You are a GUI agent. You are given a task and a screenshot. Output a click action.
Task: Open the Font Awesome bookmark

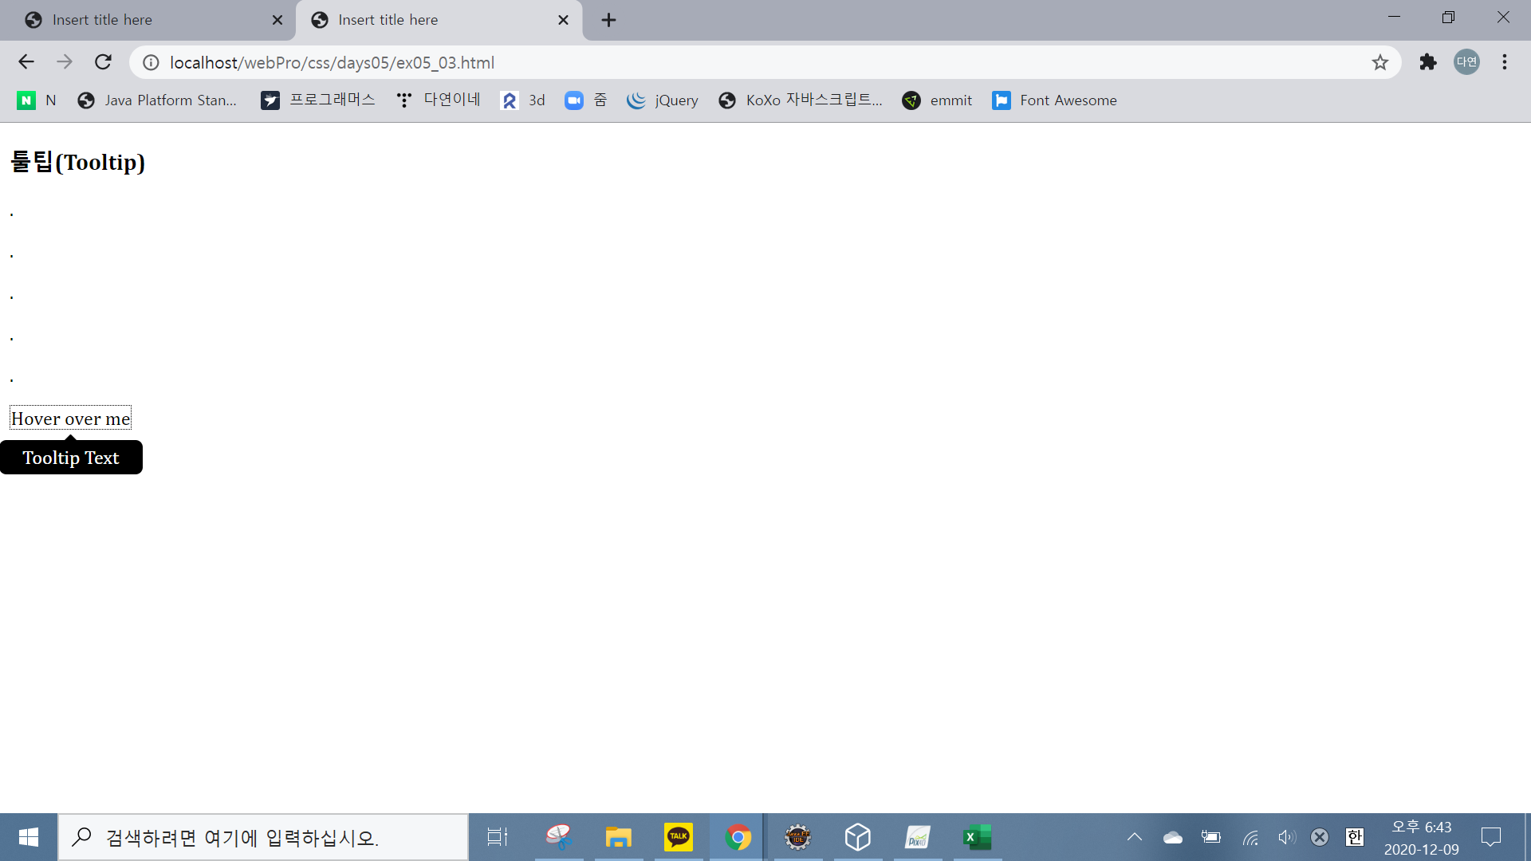tap(1054, 100)
